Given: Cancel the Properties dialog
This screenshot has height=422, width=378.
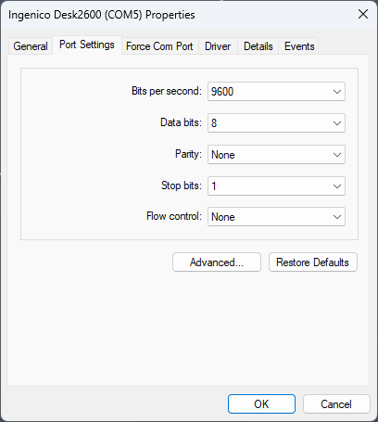Looking at the screenshot, I should [x=336, y=403].
